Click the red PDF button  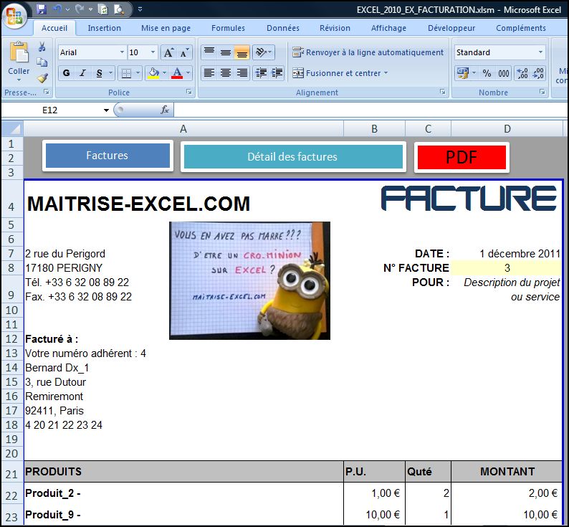[462, 157]
